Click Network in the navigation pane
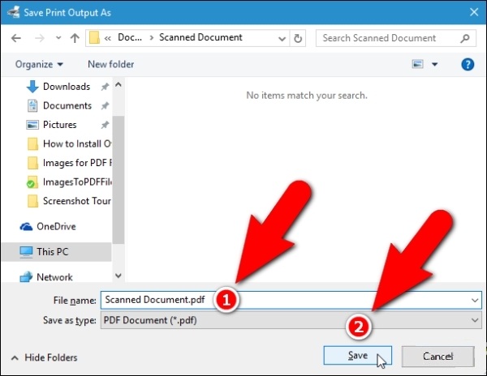 tap(54, 277)
